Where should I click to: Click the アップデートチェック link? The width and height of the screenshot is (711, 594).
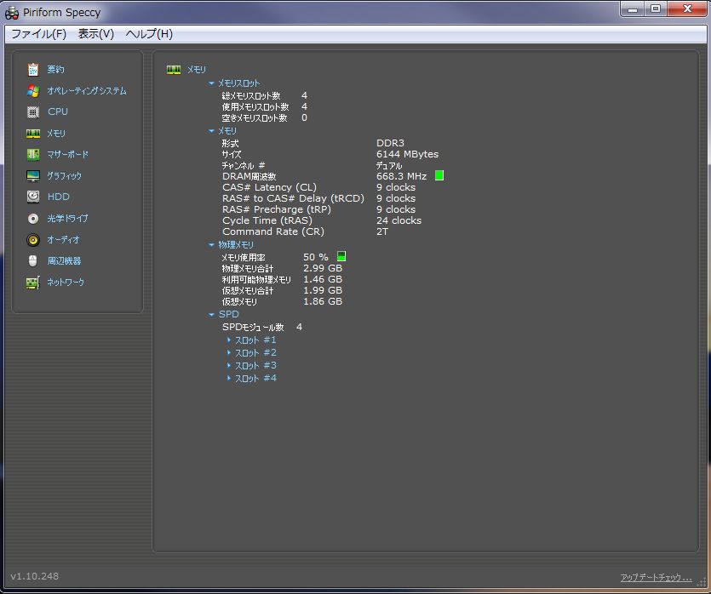click(x=656, y=578)
